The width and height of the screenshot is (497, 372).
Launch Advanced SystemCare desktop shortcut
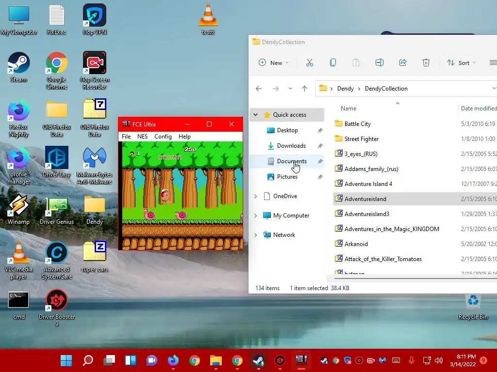56,260
